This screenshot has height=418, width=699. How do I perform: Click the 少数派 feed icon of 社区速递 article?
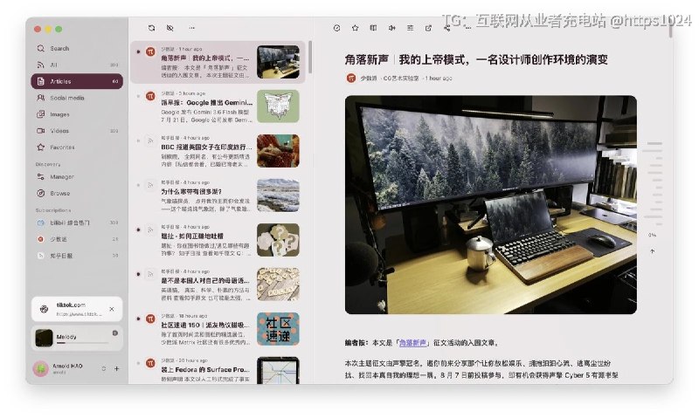150,319
